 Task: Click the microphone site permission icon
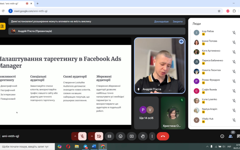(10, 11)
